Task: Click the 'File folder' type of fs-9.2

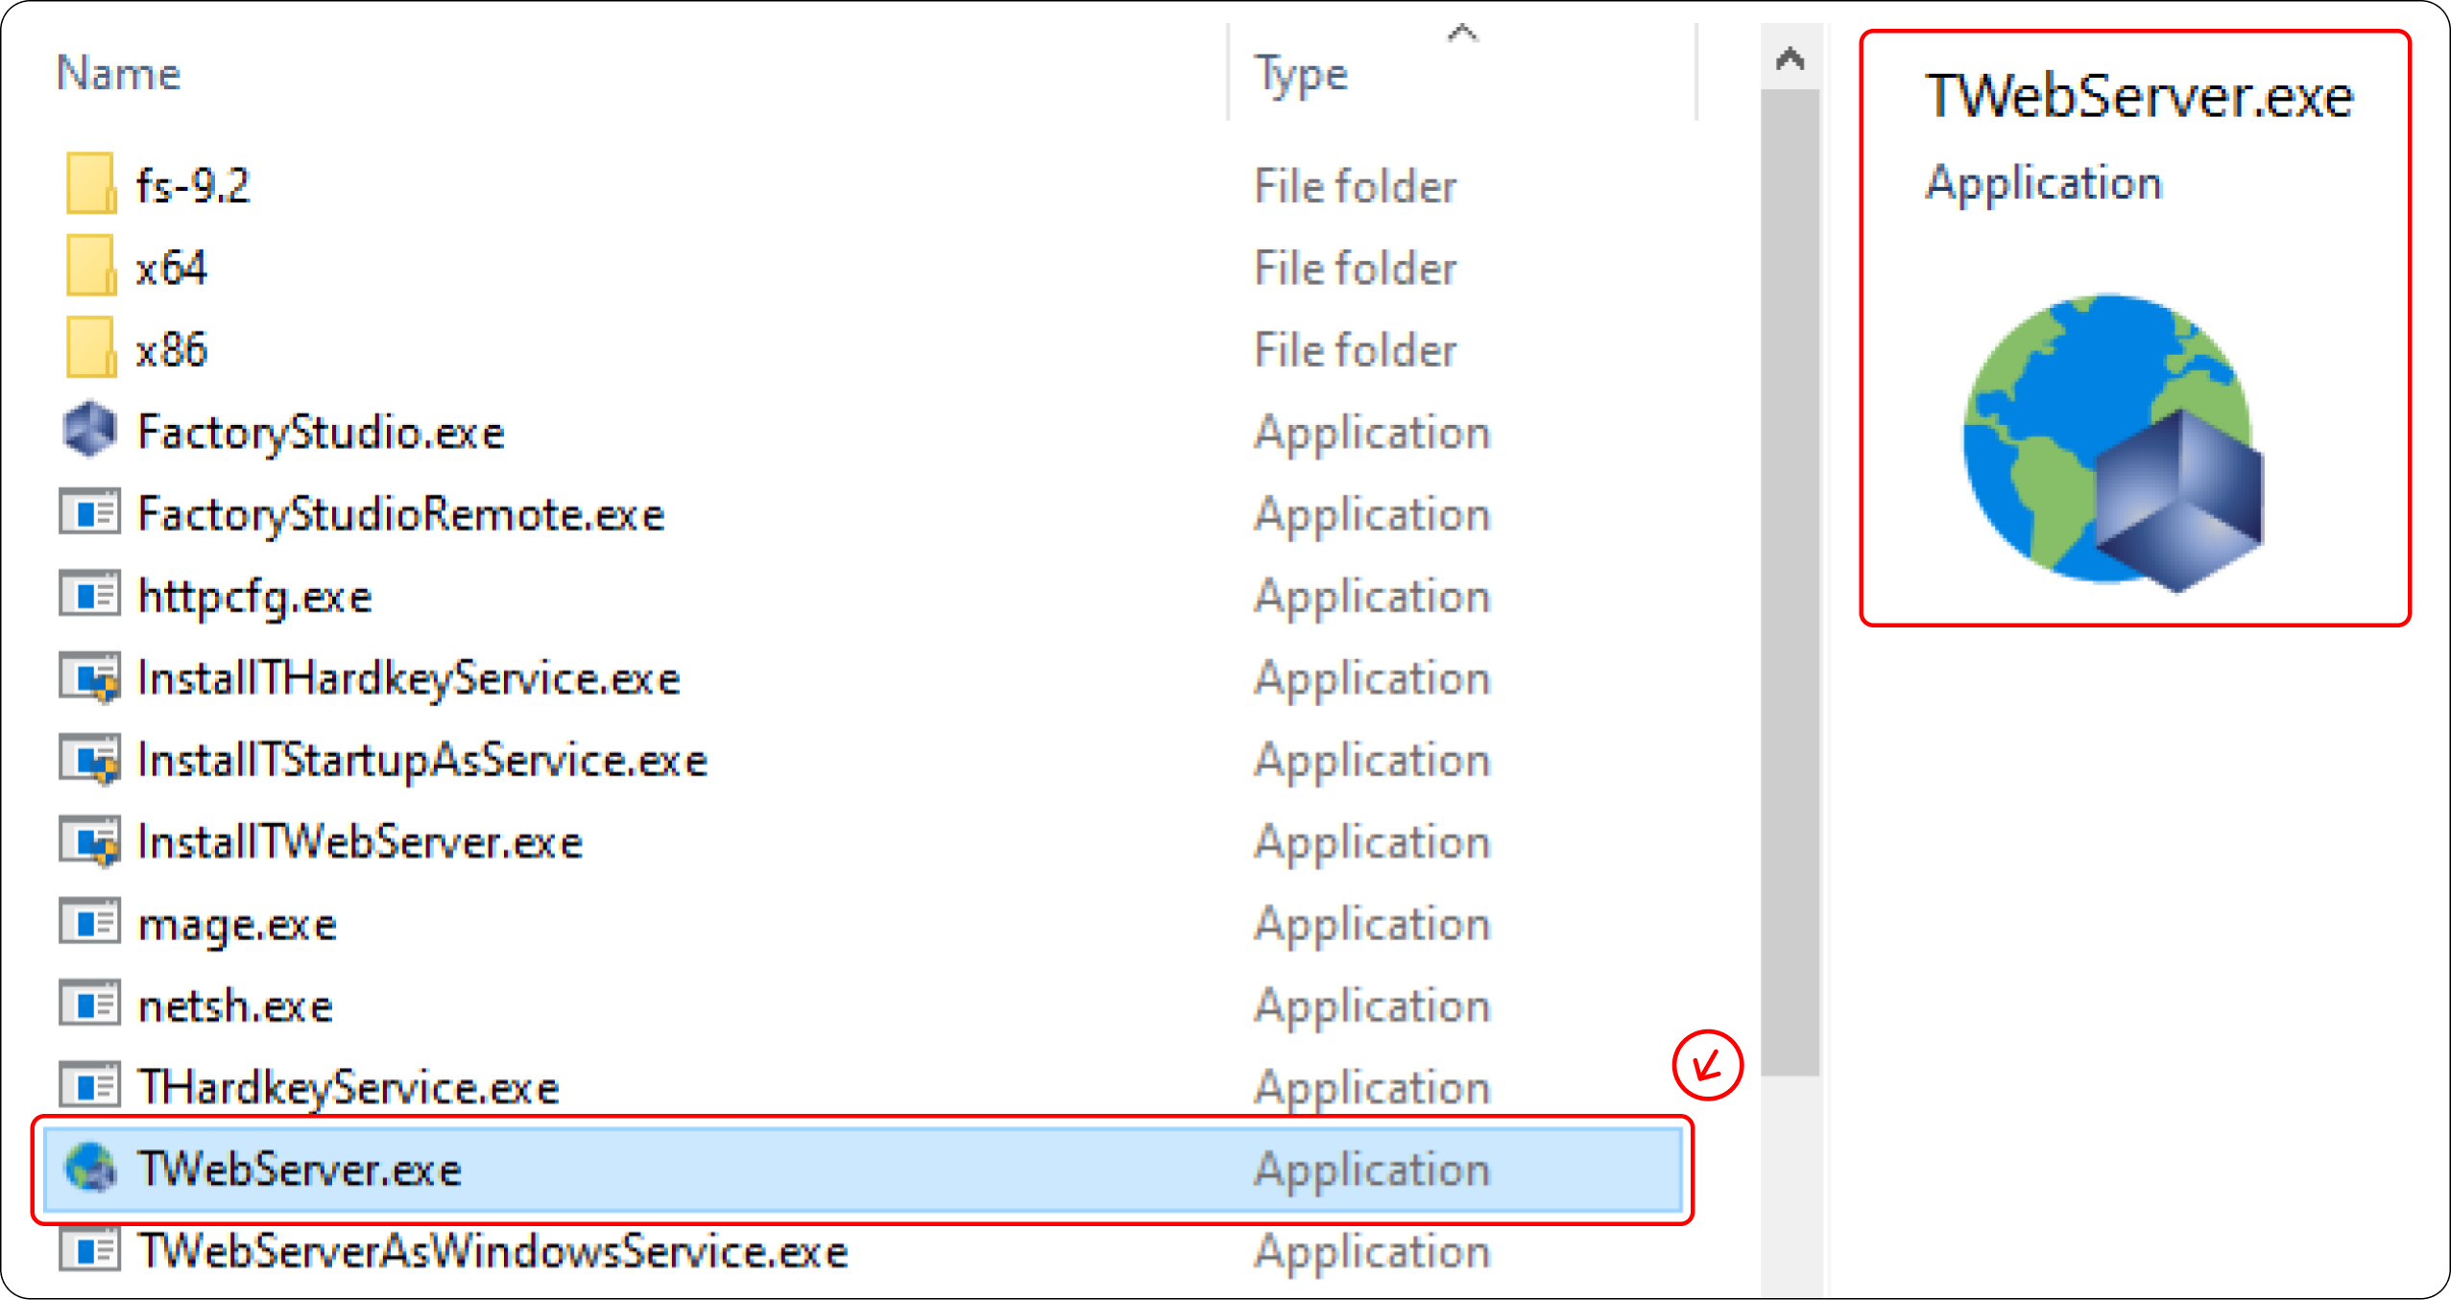Action: 1355,186
